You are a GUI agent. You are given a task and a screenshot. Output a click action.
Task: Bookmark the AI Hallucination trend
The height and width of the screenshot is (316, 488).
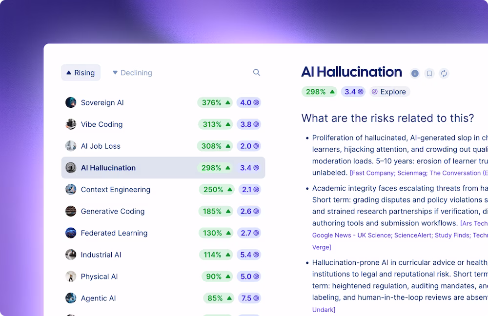point(429,74)
